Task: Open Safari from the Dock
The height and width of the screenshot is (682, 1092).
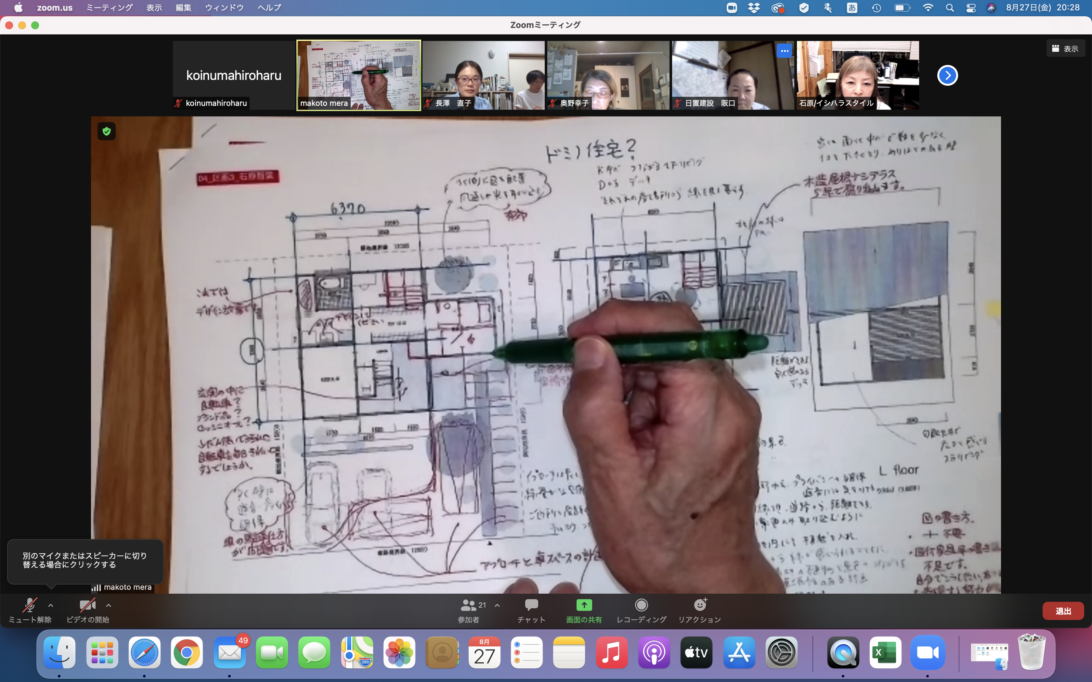Action: click(144, 652)
